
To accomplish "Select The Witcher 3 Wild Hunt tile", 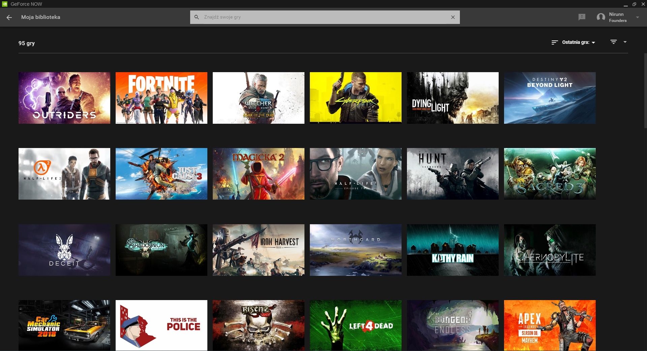I will 258,98.
